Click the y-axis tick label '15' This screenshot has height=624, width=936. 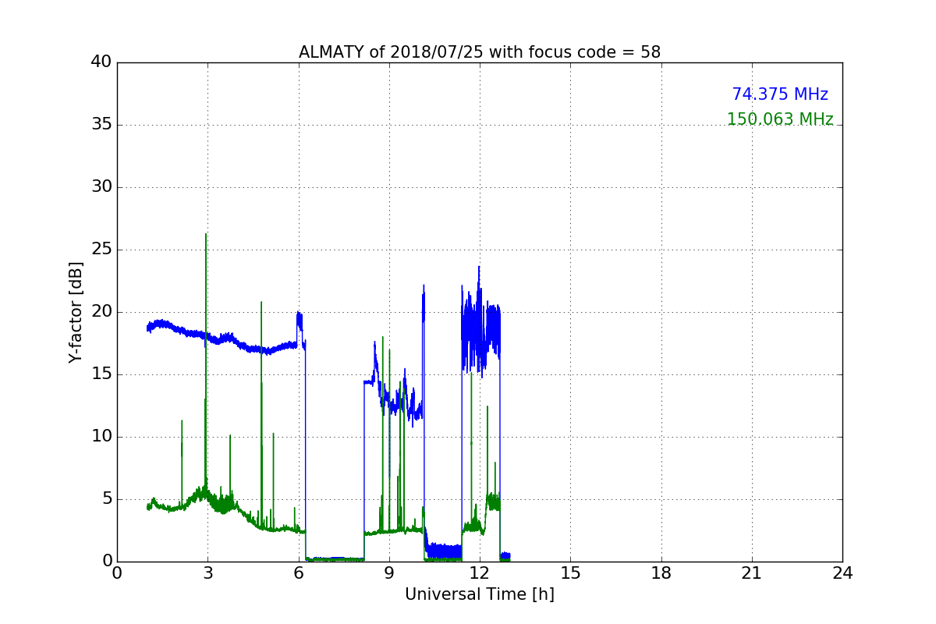point(101,374)
